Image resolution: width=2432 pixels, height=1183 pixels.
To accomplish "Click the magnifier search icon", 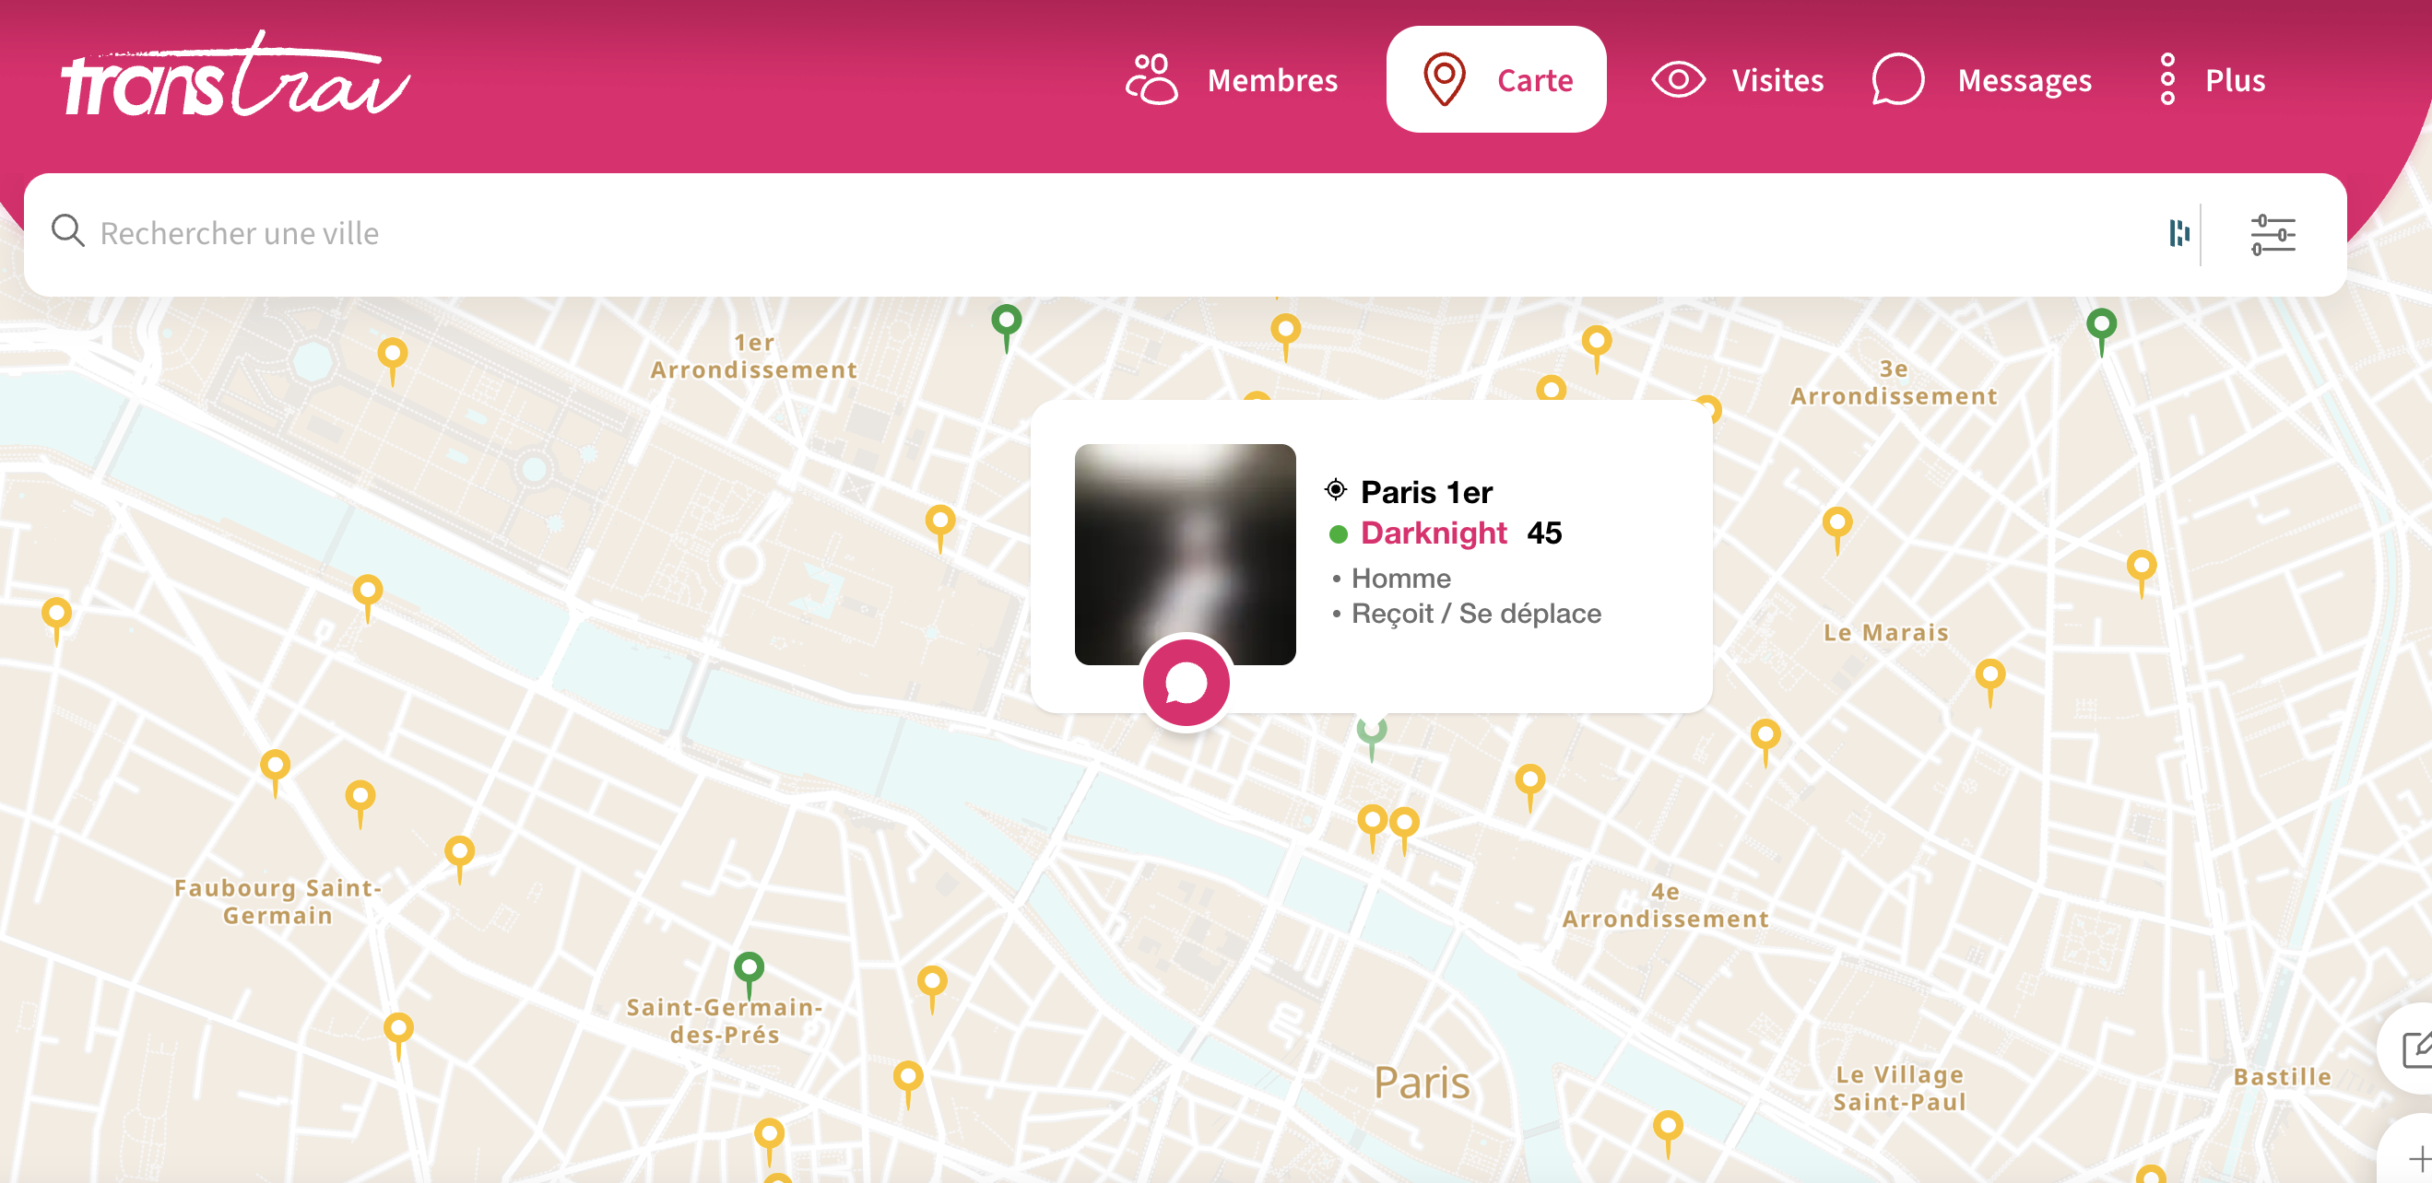I will (x=68, y=231).
